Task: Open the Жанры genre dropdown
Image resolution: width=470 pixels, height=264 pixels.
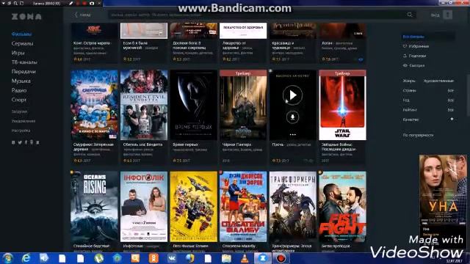Action: (428, 81)
